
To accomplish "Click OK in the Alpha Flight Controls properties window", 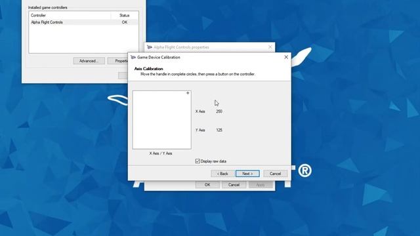I will point(207,185).
